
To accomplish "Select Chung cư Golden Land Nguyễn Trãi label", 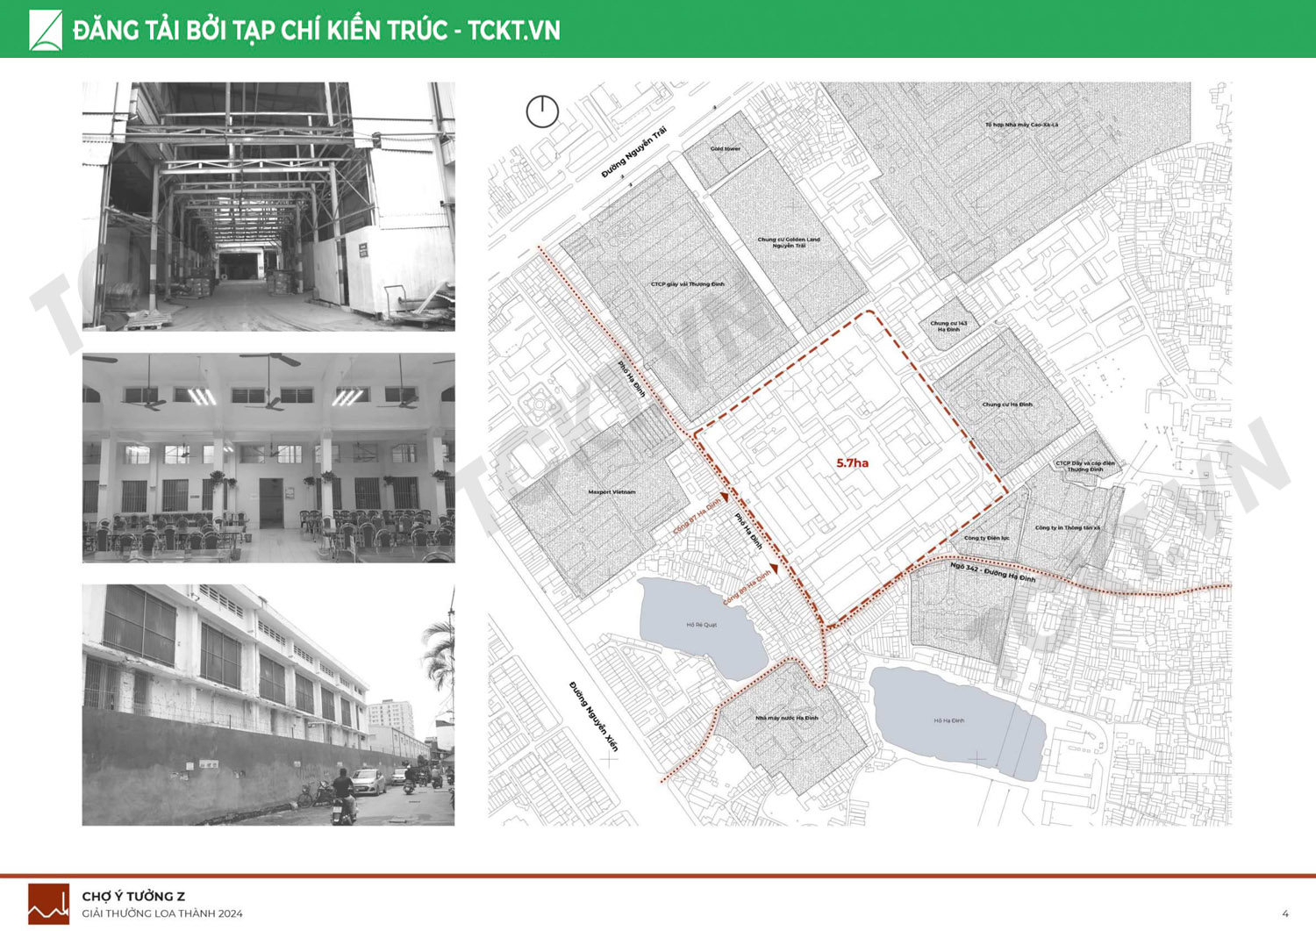I will pos(788,242).
